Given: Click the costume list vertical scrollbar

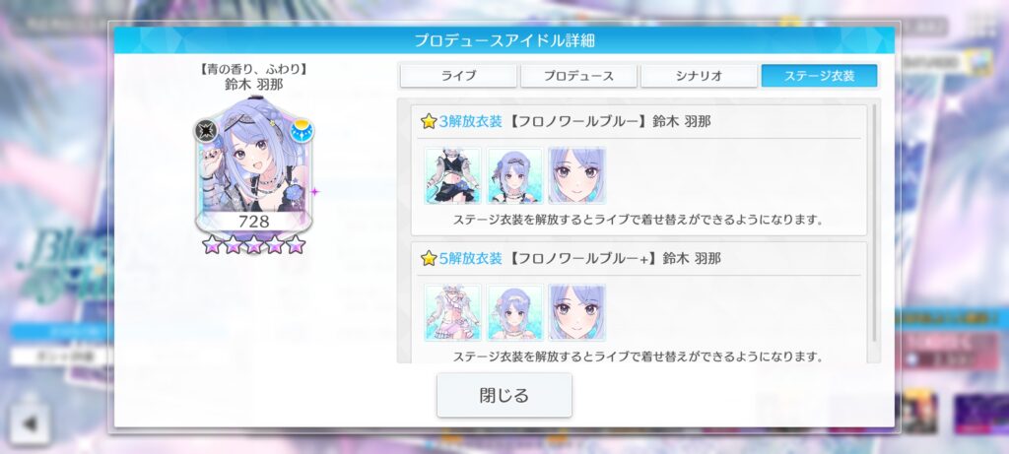Looking at the screenshot, I should coord(873,224).
